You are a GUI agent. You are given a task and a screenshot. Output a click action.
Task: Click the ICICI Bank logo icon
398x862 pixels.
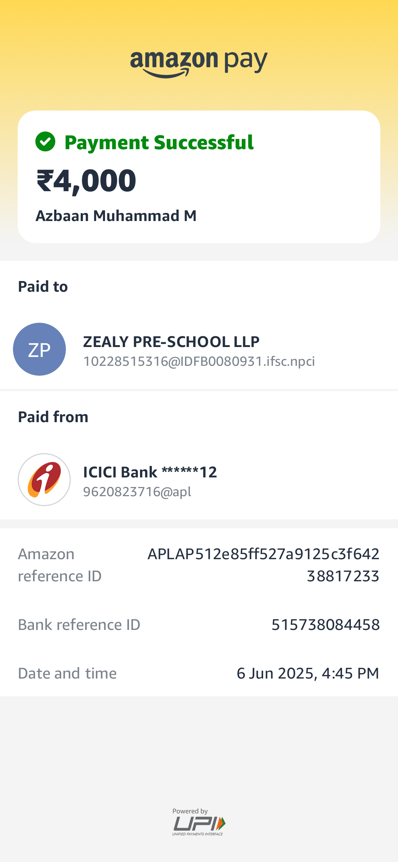[x=44, y=479]
